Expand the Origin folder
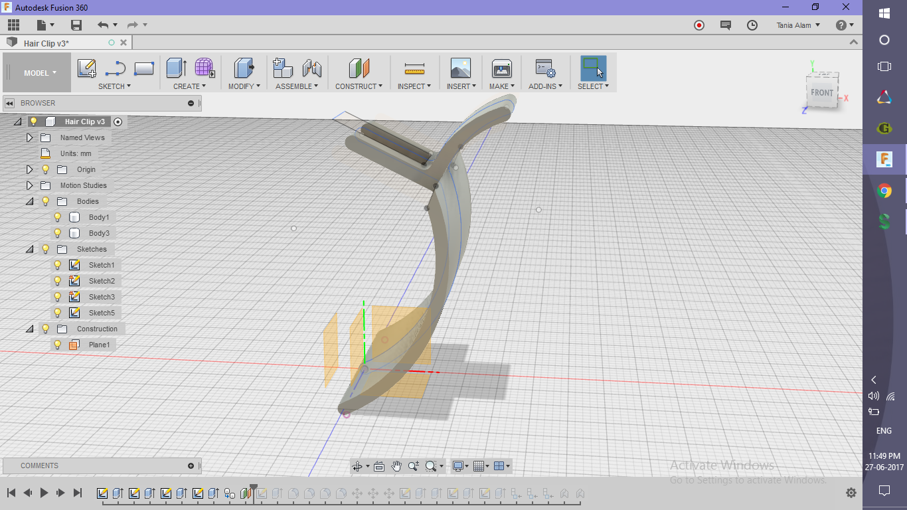The image size is (907, 510). pyautogui.click(x=29, y=169)
